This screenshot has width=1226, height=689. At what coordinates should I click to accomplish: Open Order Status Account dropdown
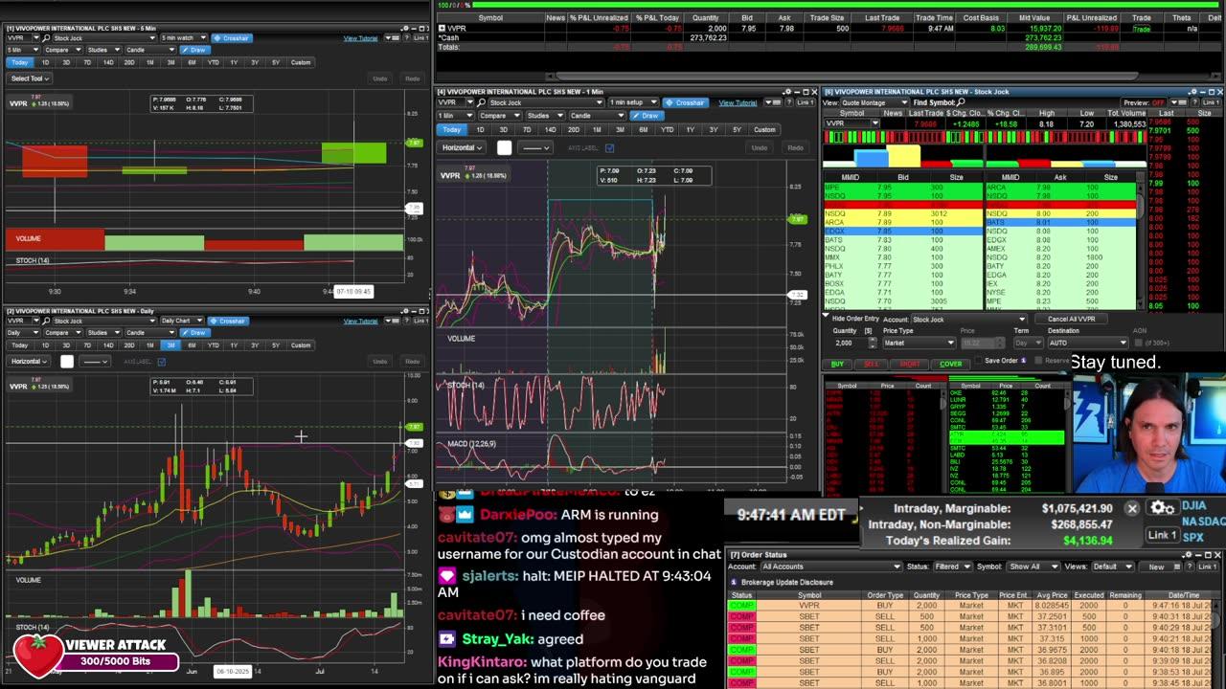(x=831, y=567)
